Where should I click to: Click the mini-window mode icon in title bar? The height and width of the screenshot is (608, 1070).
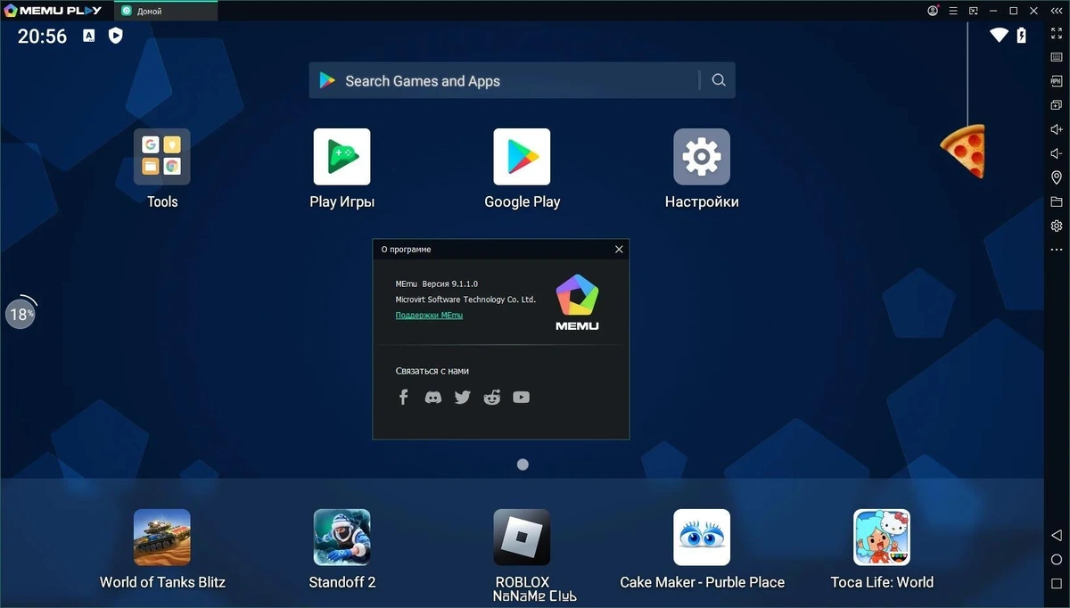(x=974, y=11)
